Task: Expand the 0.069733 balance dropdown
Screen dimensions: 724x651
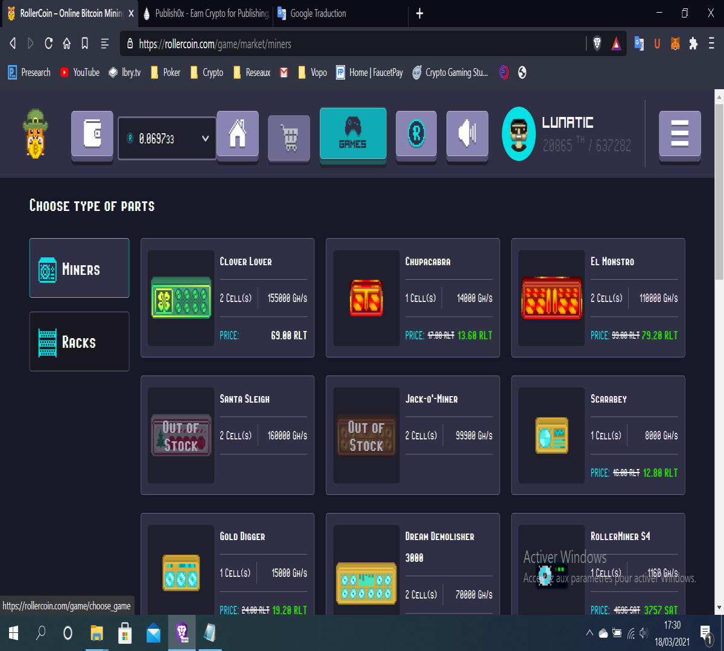Action: 167,139
